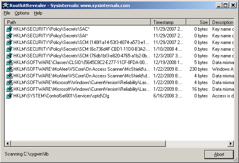Screen dimensions: 239x163
Task: Open the File menu
Action: pos(7,13)
